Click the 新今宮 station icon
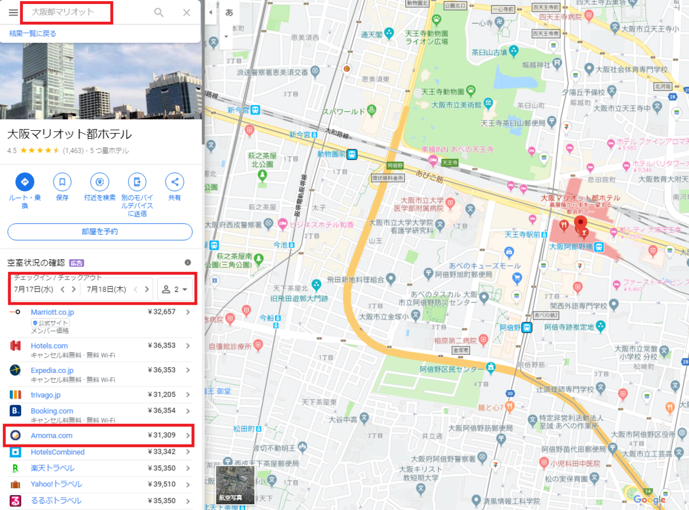The image size is (689, 510). click(254, 110)
